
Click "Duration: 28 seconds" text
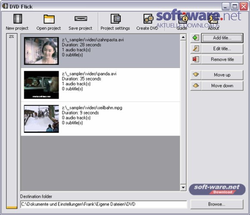(81, 45)
